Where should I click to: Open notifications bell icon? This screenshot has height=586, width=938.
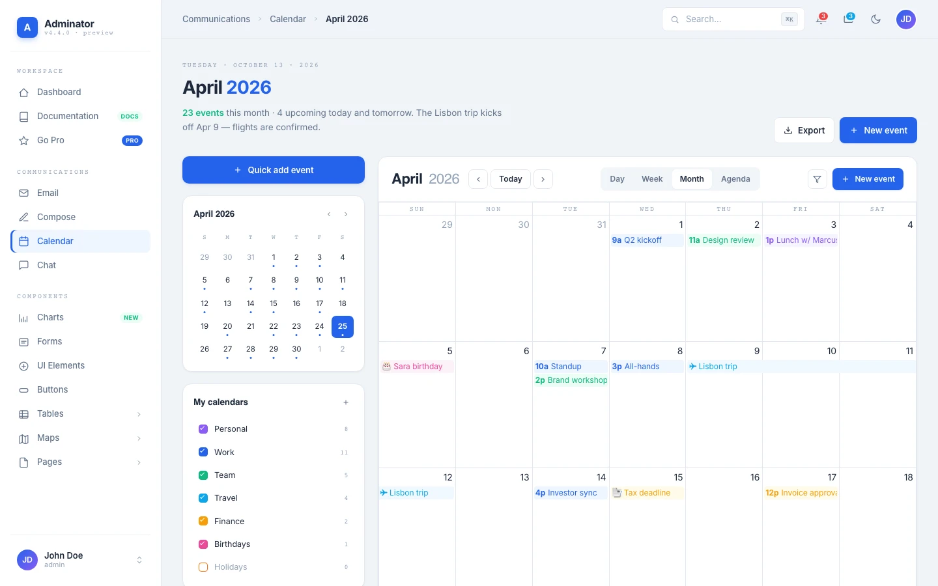[821, 20]
